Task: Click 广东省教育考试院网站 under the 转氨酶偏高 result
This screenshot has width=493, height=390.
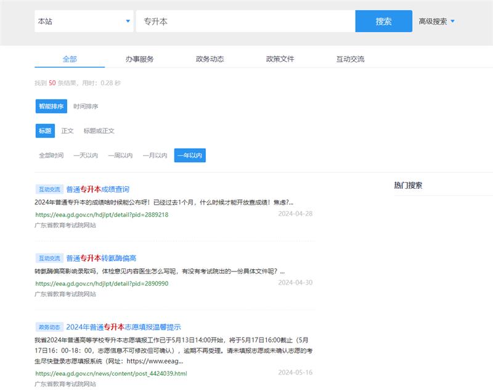Action: [x=65, y=294]
